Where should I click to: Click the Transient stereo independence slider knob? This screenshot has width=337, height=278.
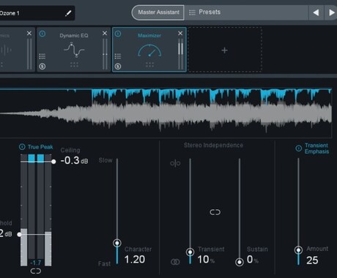pyautogui.click(x=190, y=252)
